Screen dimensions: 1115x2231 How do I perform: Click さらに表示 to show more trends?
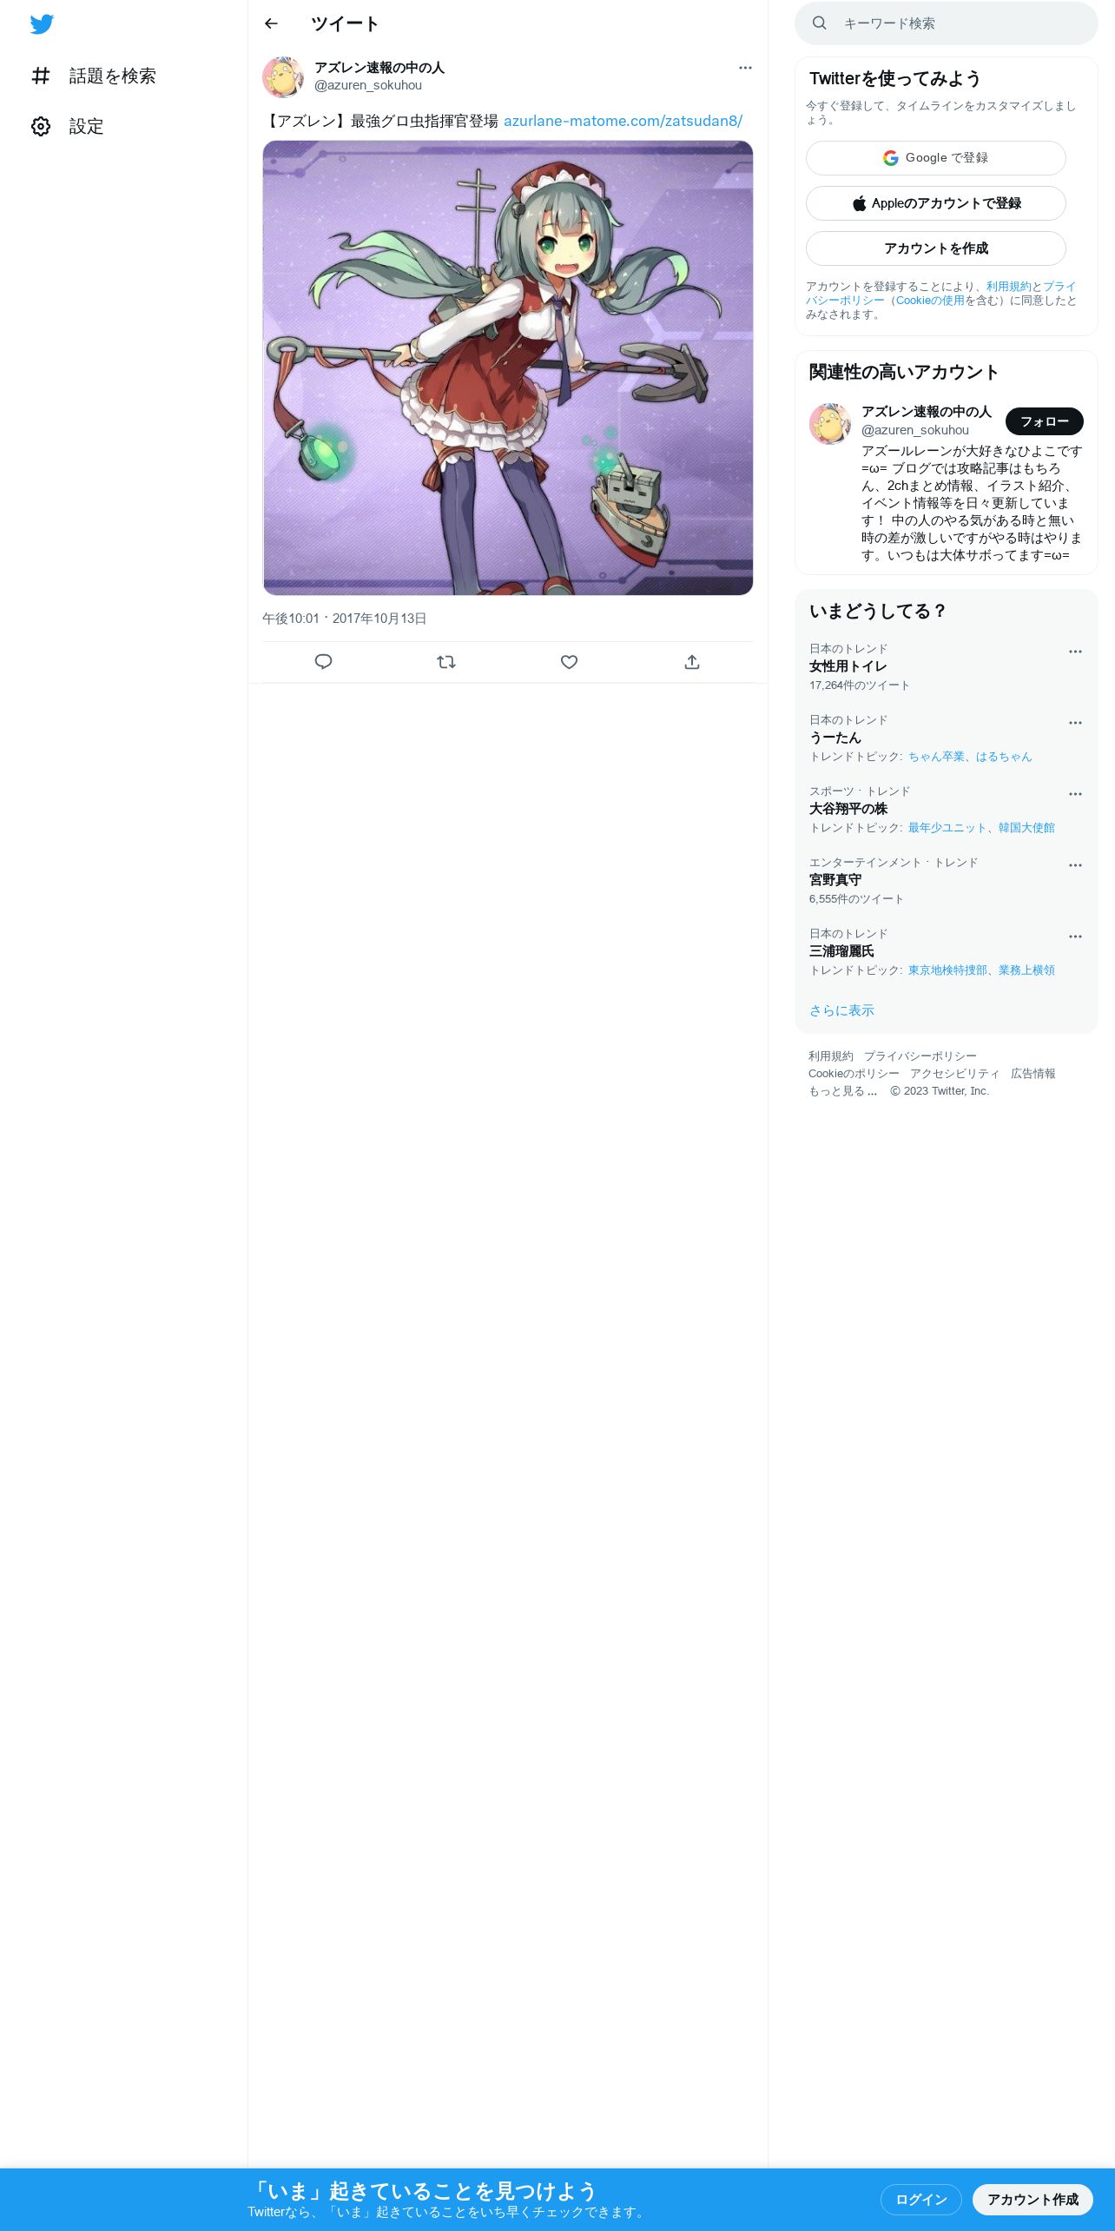[x=841, y=1010]
